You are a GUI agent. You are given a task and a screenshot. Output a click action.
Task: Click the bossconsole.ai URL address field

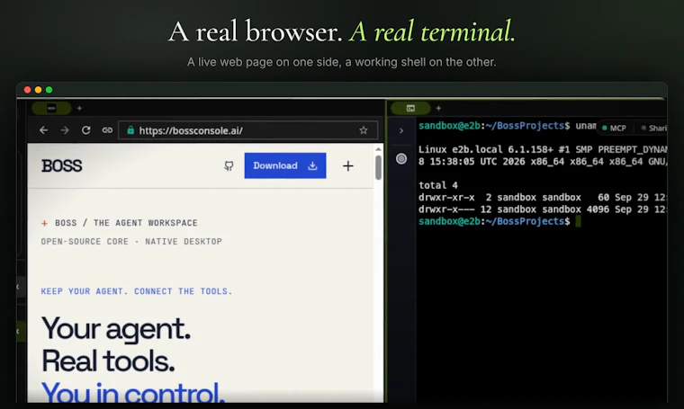(247, 130)
